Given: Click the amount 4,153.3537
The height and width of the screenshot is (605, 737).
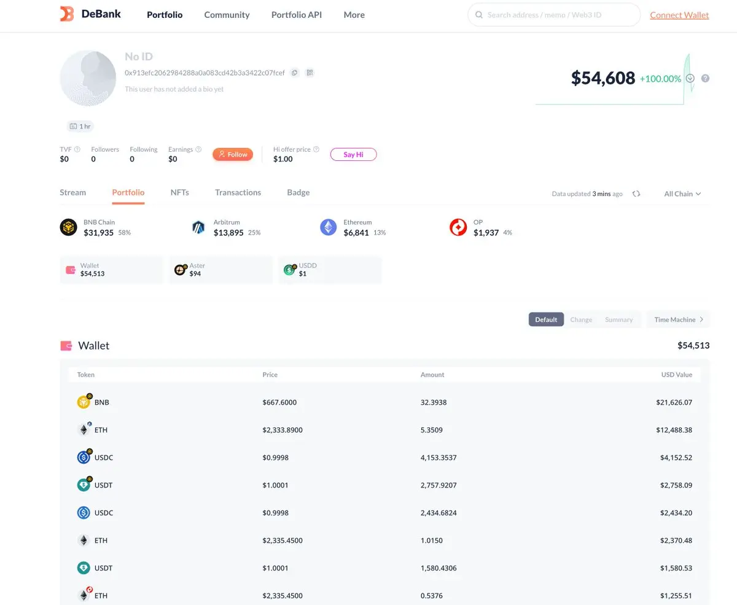Looking at the screenshot, I should [439, 458].
